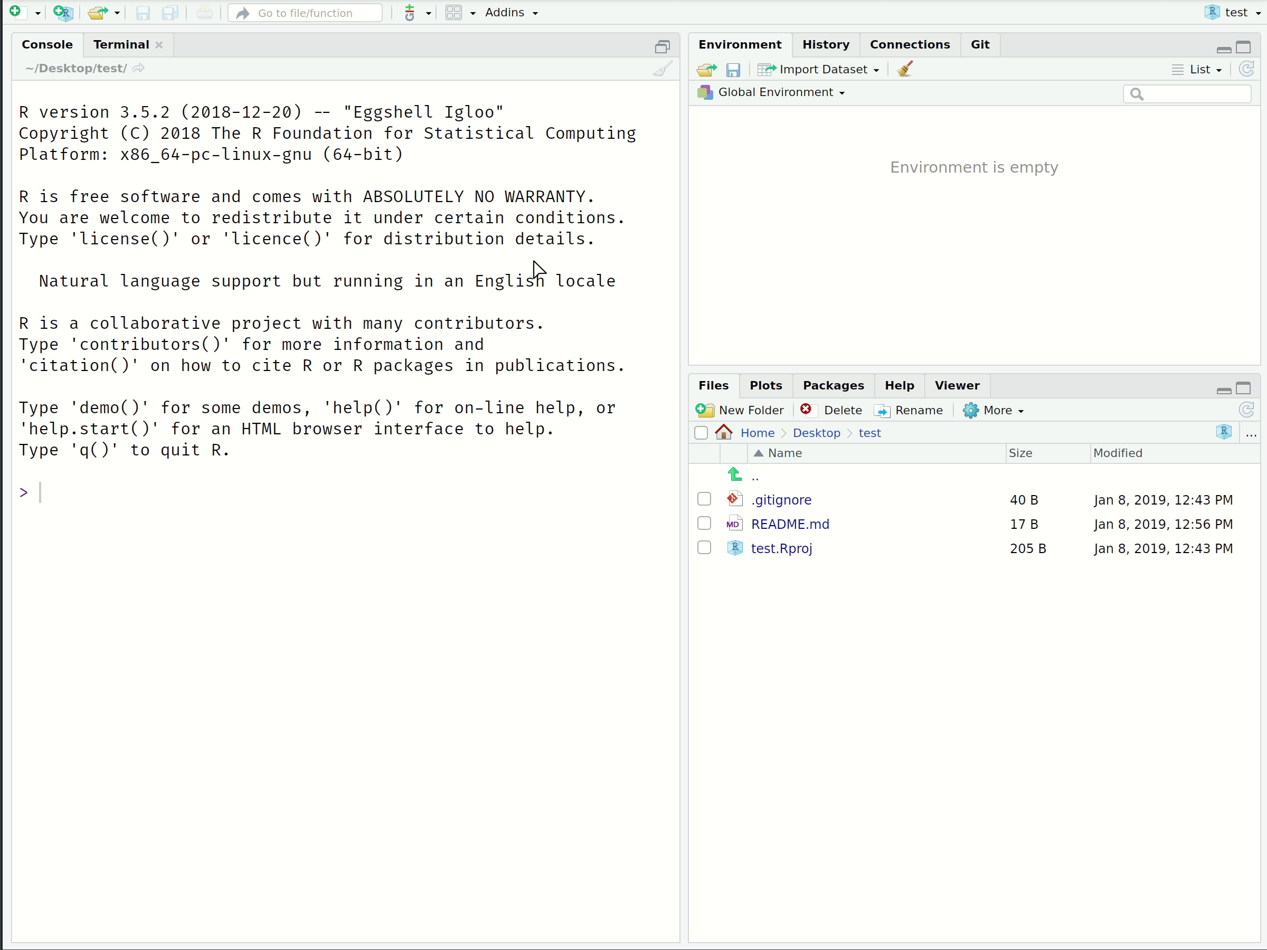This screenshot has width=1267, height=950.
Task: Open the README.md file link
Action: [x=790, y=524]
